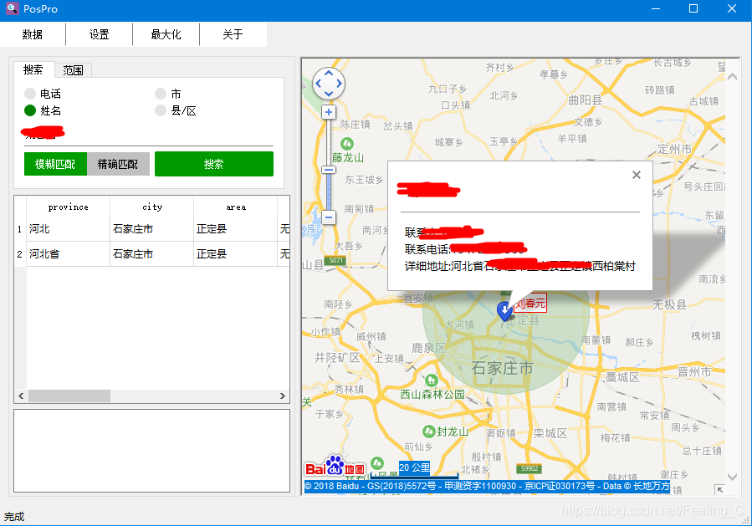Click the 完成 status bar text
752x526 pixels.
(x=14, y=517)
